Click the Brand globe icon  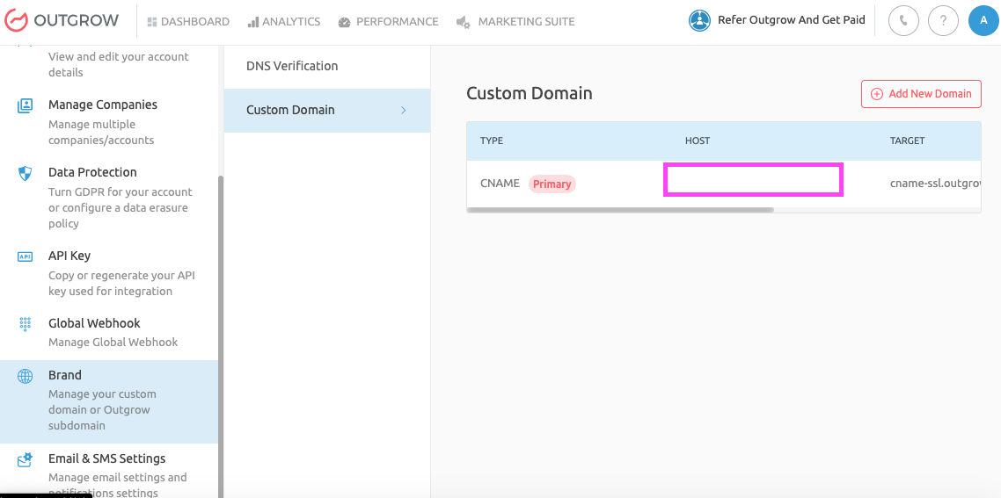click(x=26, y=376)
